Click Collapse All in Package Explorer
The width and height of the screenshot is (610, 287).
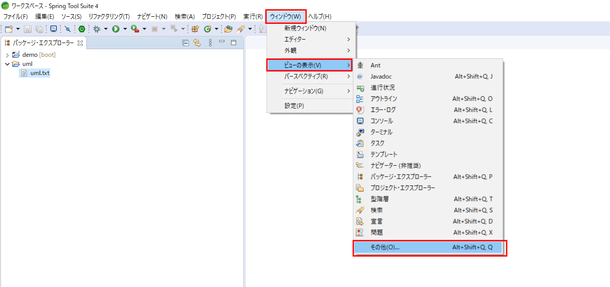pyautogui.click(x=185, y=43)
